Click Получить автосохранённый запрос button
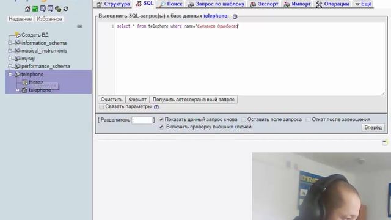 point(194,100)
